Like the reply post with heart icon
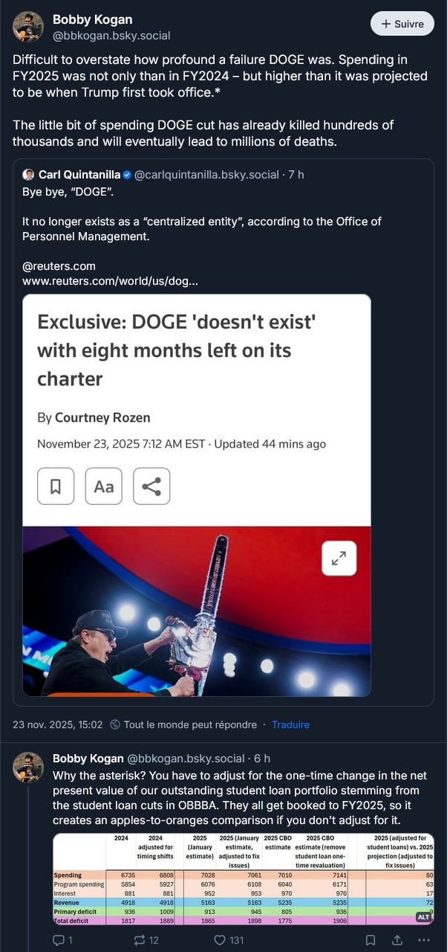Image resolution: width=447 pixels, height=952 pixels. tap(220, 940)
